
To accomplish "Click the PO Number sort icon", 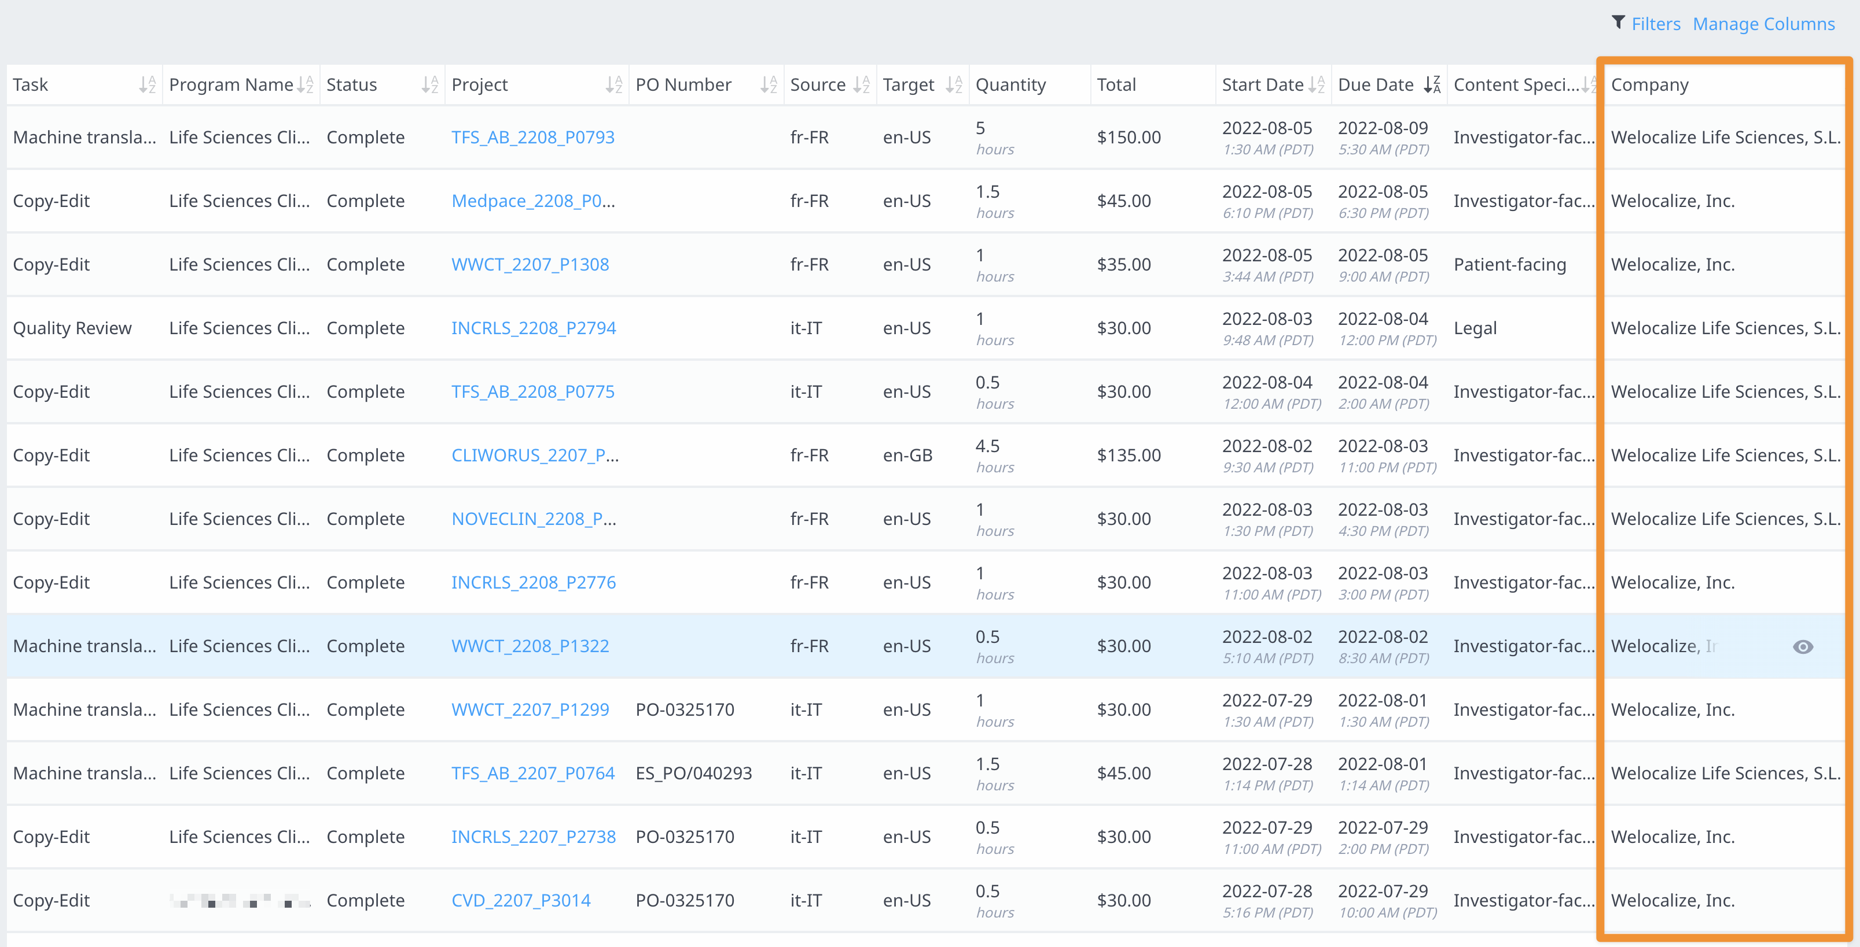I will pos(769,85).
